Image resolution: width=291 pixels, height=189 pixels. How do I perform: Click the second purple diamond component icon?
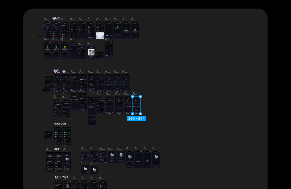(64, 71)
